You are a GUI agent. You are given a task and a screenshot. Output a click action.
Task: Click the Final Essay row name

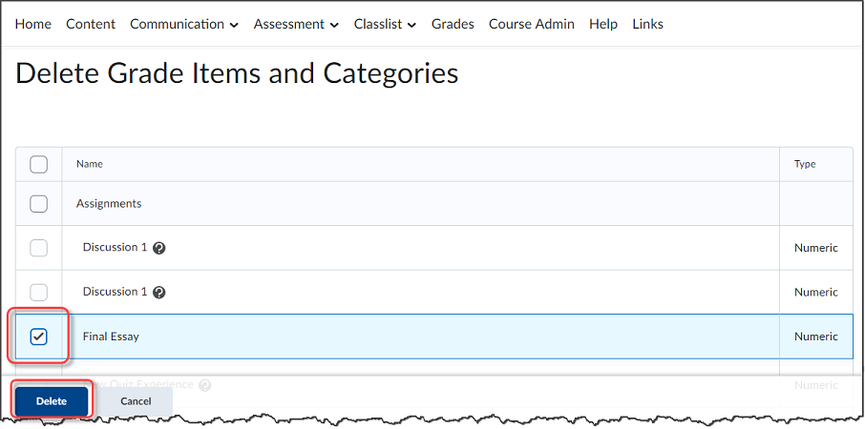tap(112, 337)
